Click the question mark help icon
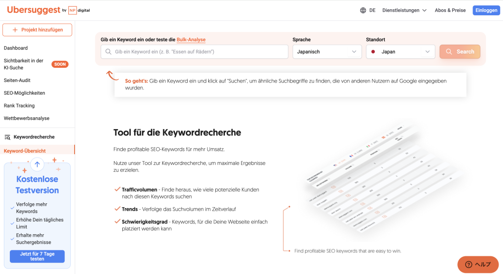The width and height of the screenshot is (503, 274). pyautogui.click(x=468, y=264)
